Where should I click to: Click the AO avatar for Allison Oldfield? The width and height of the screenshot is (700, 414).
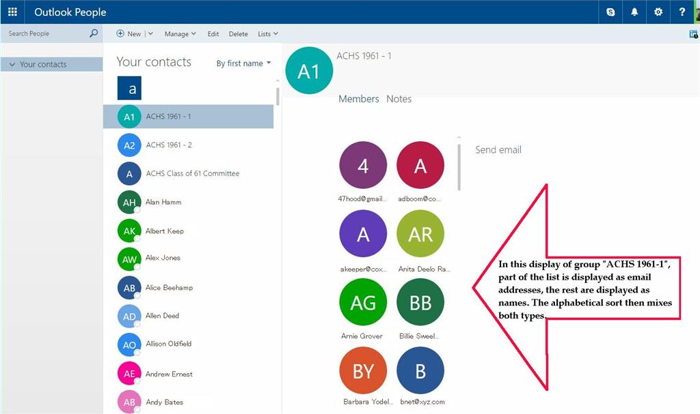coord(129,345)
